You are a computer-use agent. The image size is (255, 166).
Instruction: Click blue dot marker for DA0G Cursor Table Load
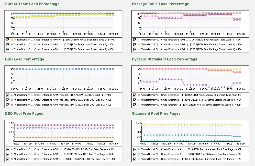click(x=12, y=45)
